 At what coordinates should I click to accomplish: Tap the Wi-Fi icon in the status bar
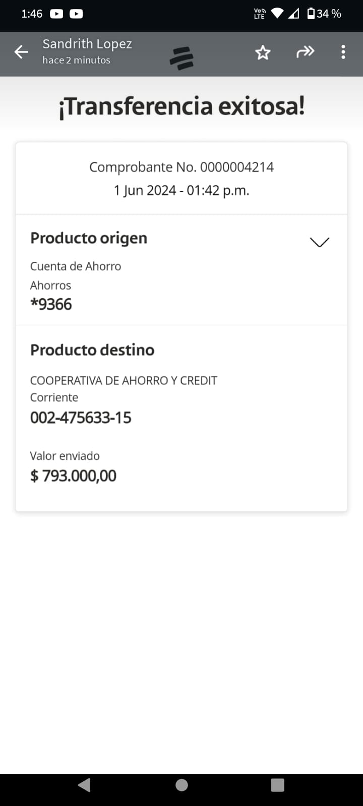click(x=277, y=14)
